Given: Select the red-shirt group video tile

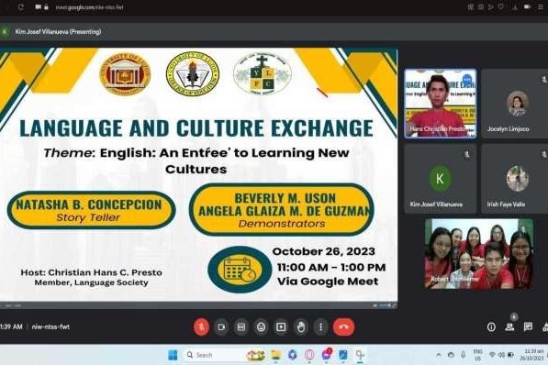Looking at the screenshot, I should (x=479, y=254).
